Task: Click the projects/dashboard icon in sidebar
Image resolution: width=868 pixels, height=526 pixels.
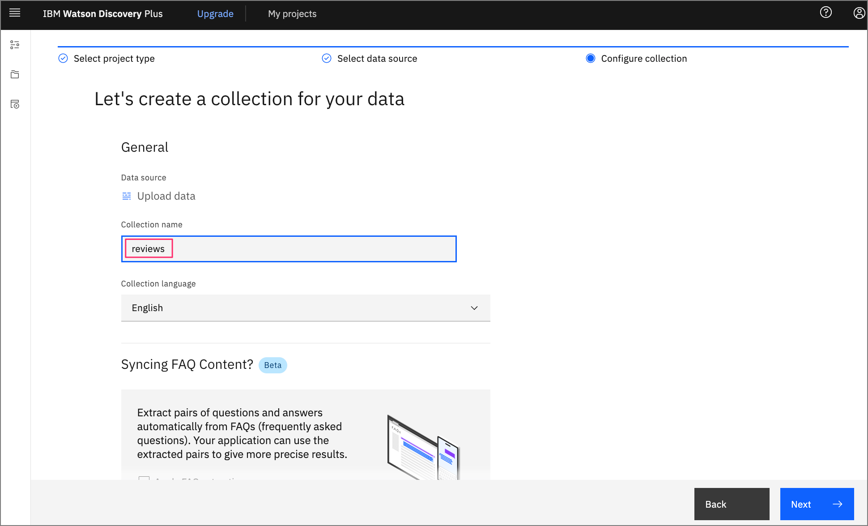Action: [x=16, y=74]
